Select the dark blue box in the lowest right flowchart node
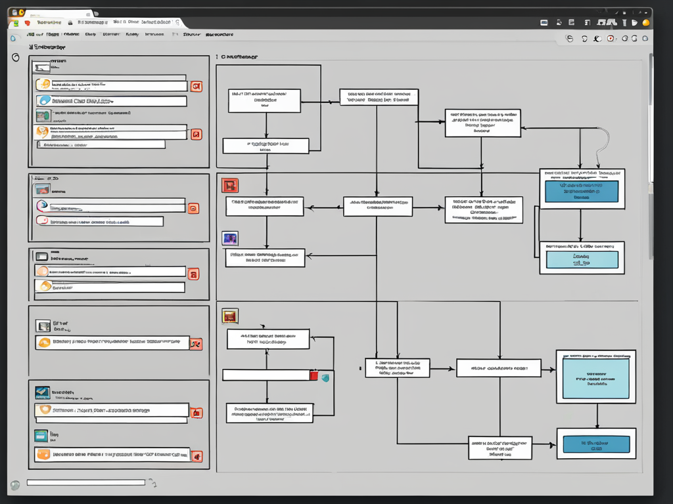This screenshot has width=673, height=504. point(596,444)
